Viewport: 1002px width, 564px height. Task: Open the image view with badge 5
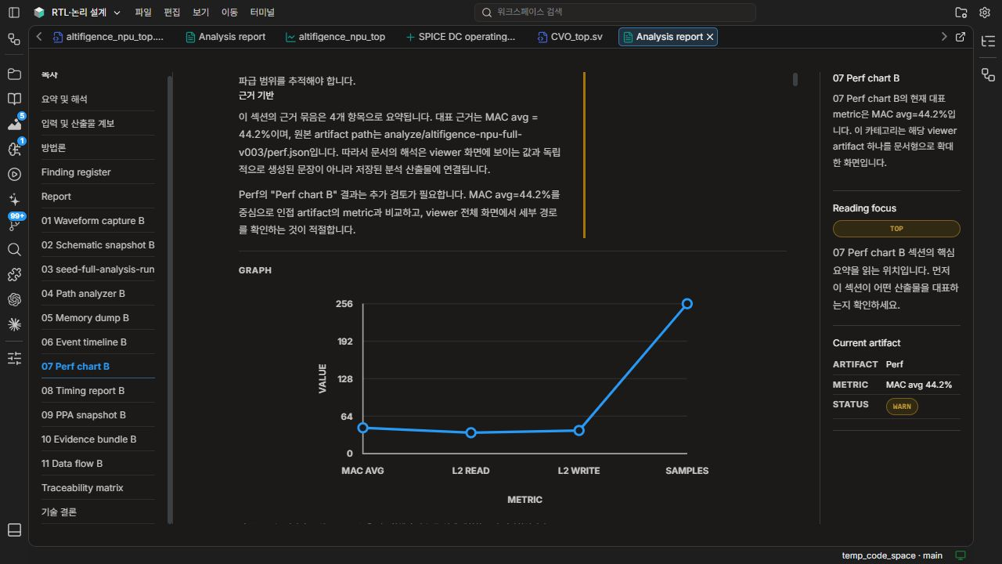[14, 124]
